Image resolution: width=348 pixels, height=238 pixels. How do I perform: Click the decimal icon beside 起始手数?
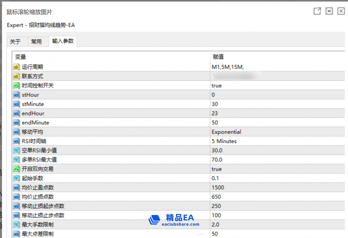pos(16,178)
